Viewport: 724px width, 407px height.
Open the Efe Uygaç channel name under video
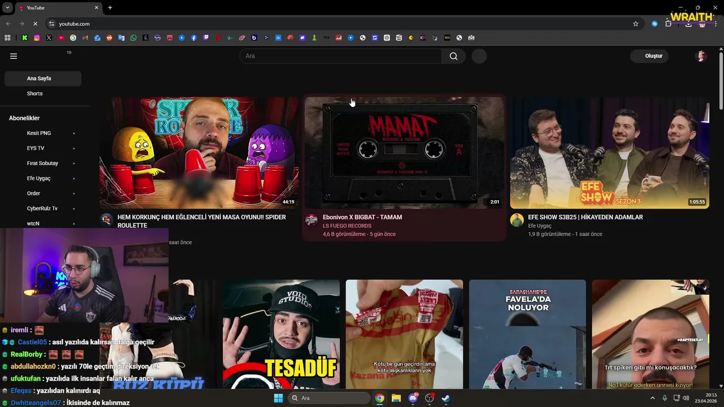[540, 226]
